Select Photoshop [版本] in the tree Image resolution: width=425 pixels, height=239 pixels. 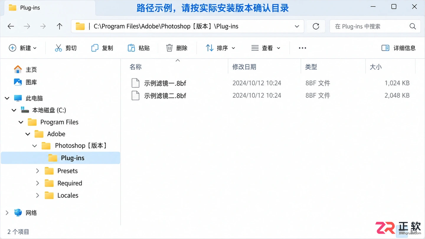point(81,146)
